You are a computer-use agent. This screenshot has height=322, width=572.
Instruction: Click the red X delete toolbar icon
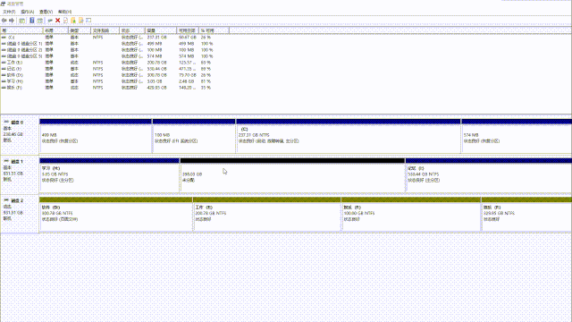(57, 21)
